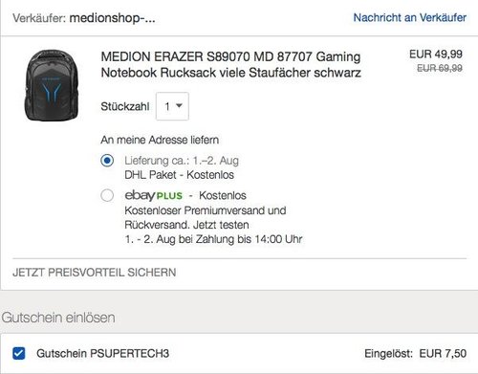Select the eBay Plus shipping radio button
The width and height of the screenshot is (478, 374).
coord(107,195)
